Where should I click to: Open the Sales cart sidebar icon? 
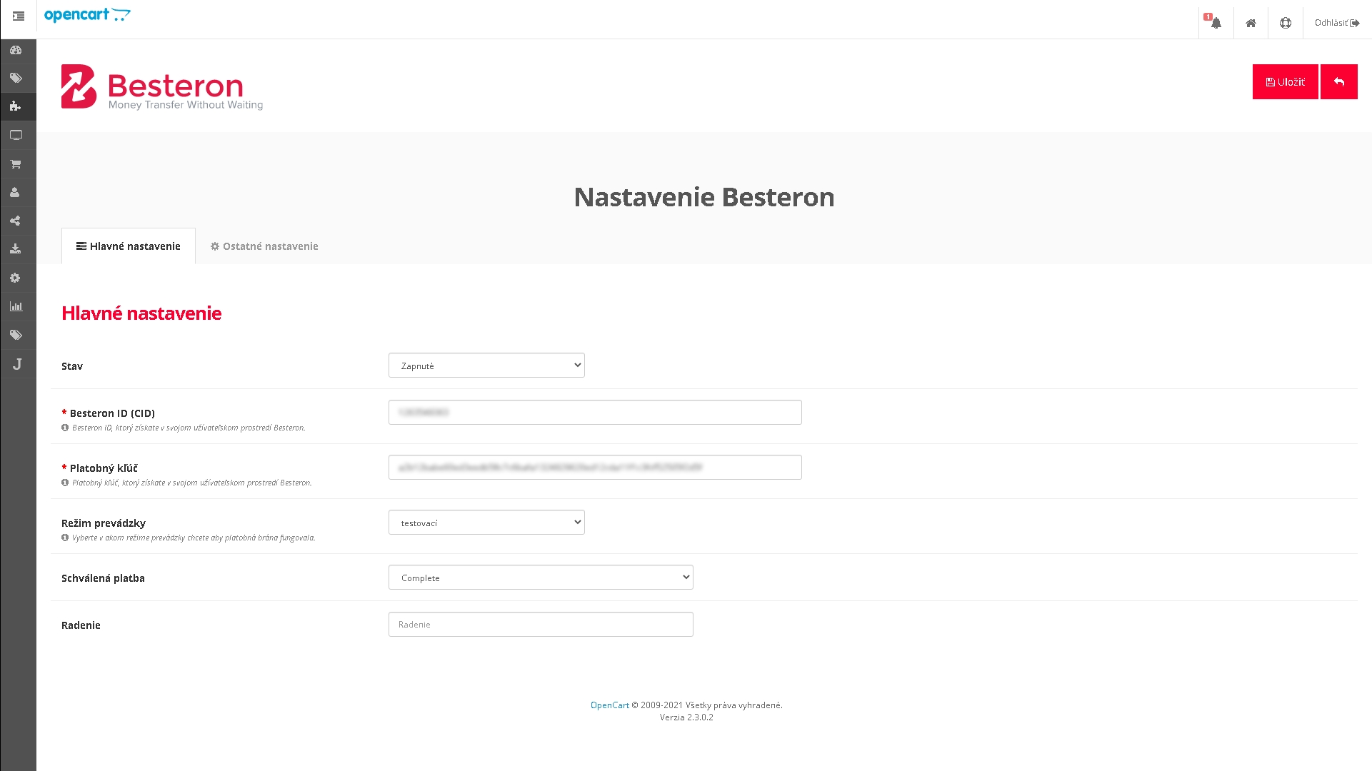16,164
